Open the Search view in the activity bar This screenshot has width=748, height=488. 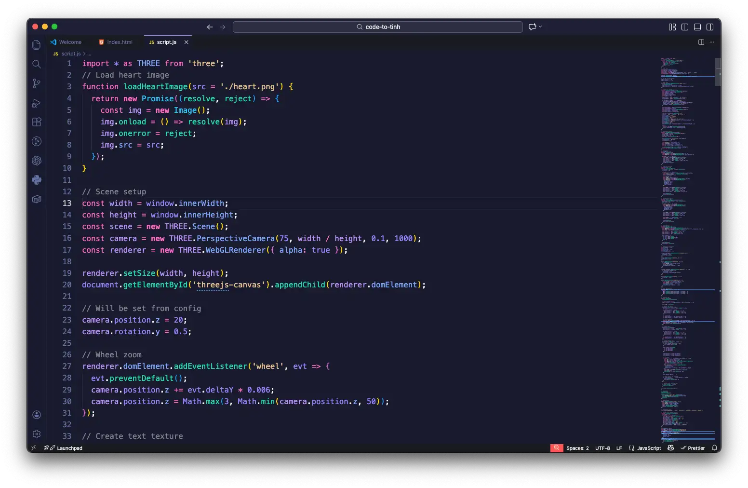(x=37, y=64)
